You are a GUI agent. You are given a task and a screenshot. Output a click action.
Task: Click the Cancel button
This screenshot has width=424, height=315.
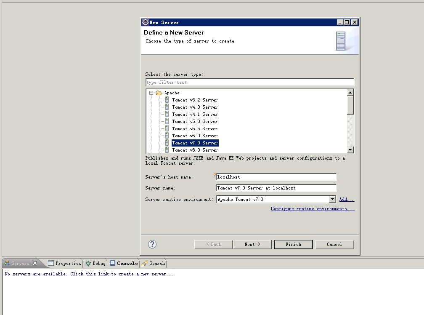pos(334,244)
